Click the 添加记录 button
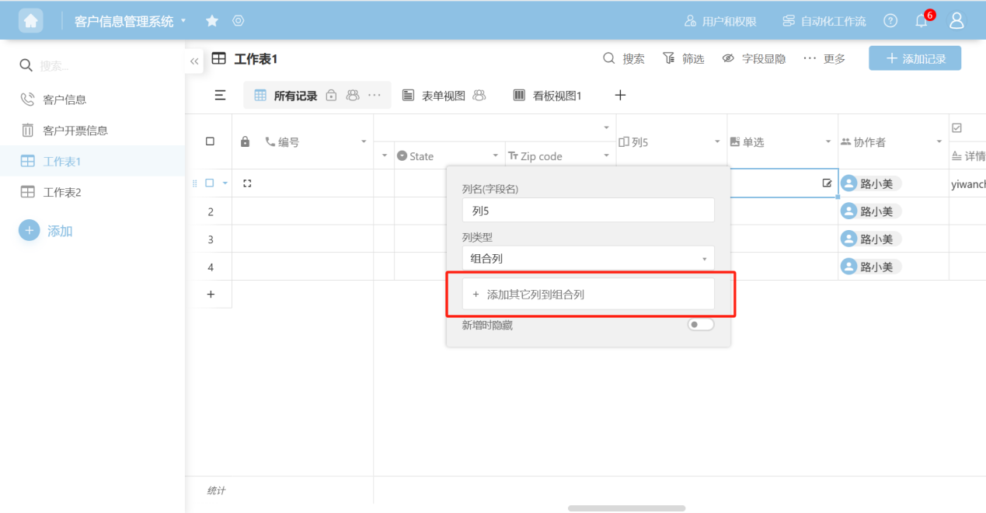This screenshot has width=986, height=513. pyautogui.click(x=915, y=58)
